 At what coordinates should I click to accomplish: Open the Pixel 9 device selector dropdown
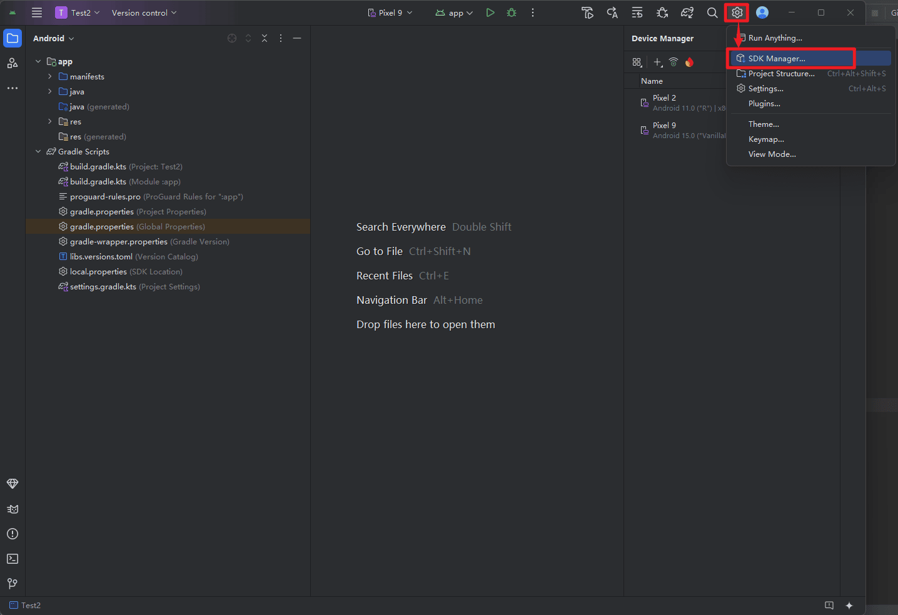tap(390, 12)
